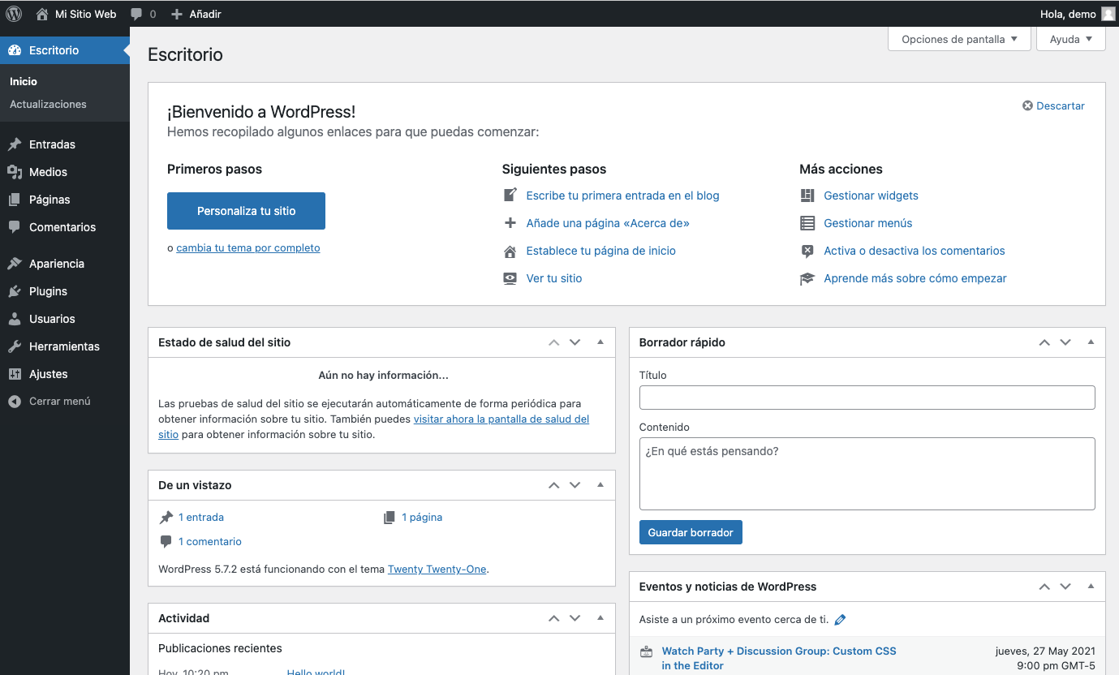Select the Medios sidebar icon
This screenshot has width=1119, height=675.
point(16,171)
